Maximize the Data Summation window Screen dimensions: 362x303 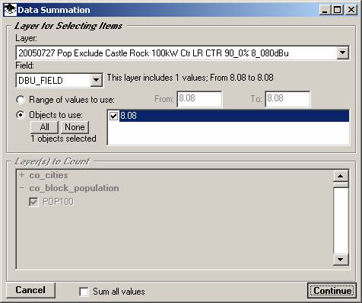click(x=338, y=10)
